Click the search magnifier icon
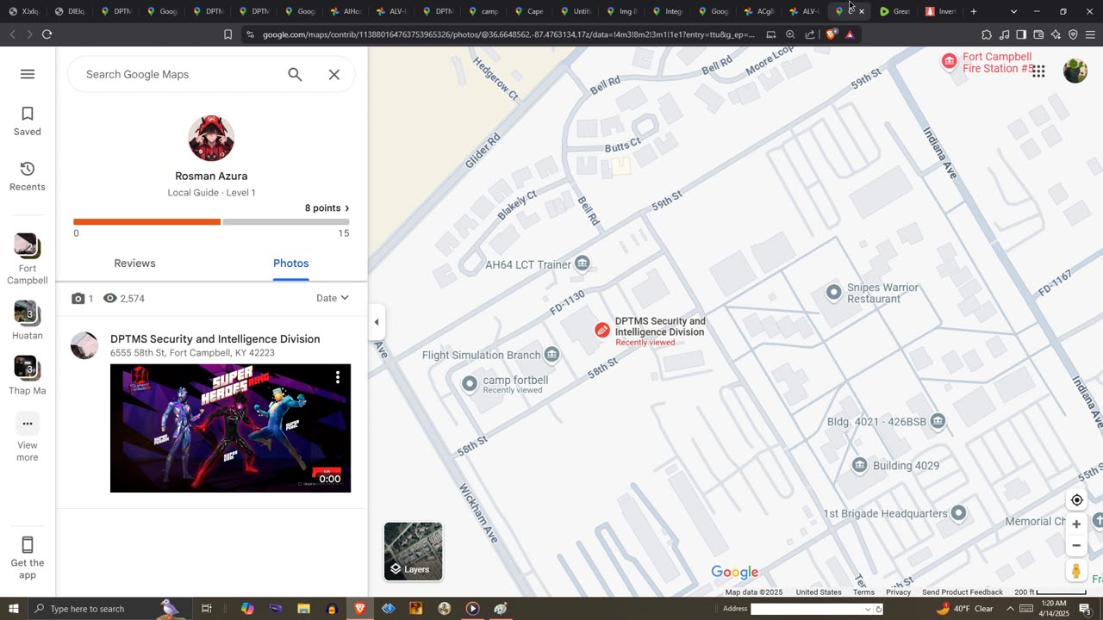Image resolution: width=1103 pixels, height=620 pixels. coord(295,75)
